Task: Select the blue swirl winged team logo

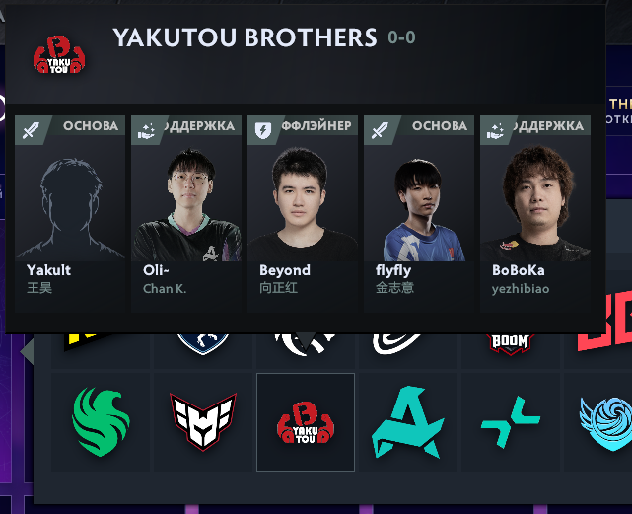Action: tap(605, 423)
